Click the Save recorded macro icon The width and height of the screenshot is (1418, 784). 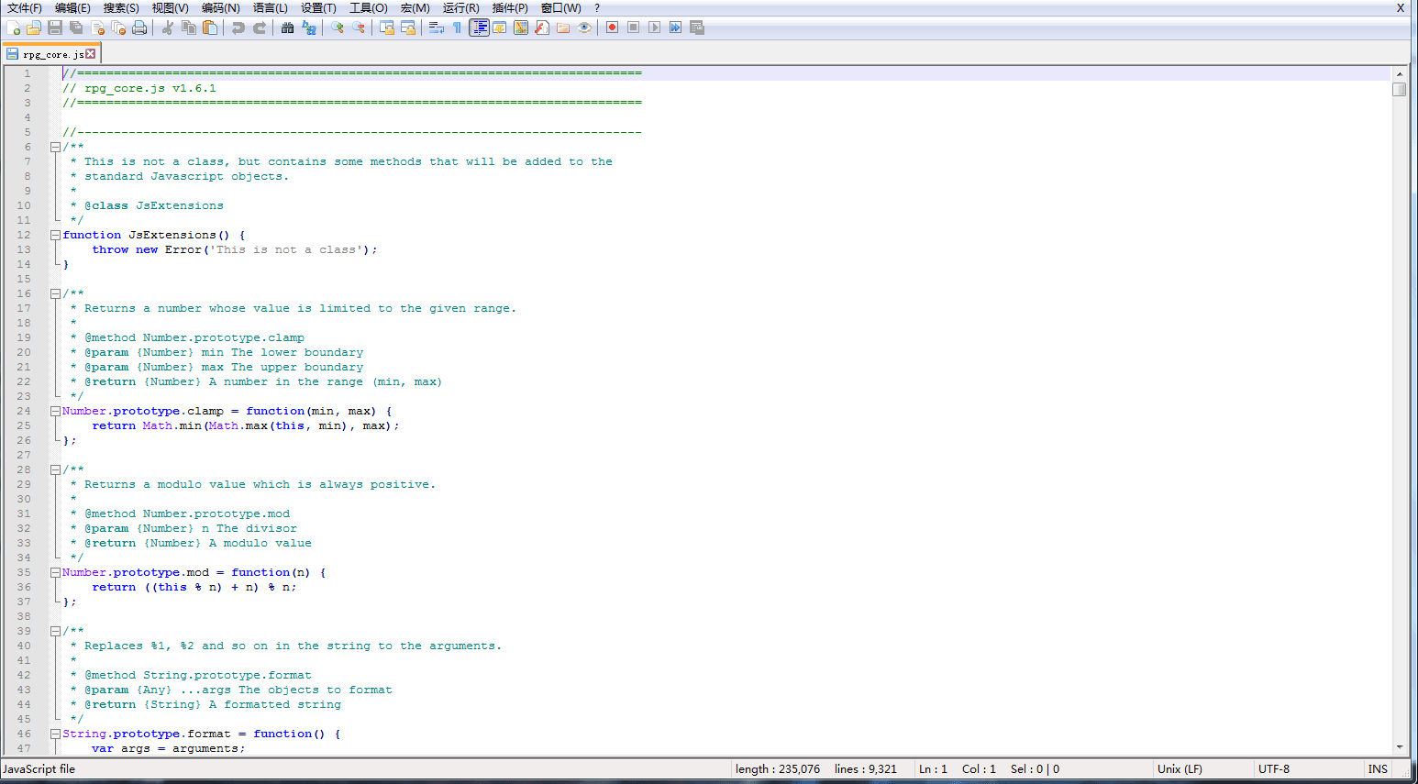[696, 28]
